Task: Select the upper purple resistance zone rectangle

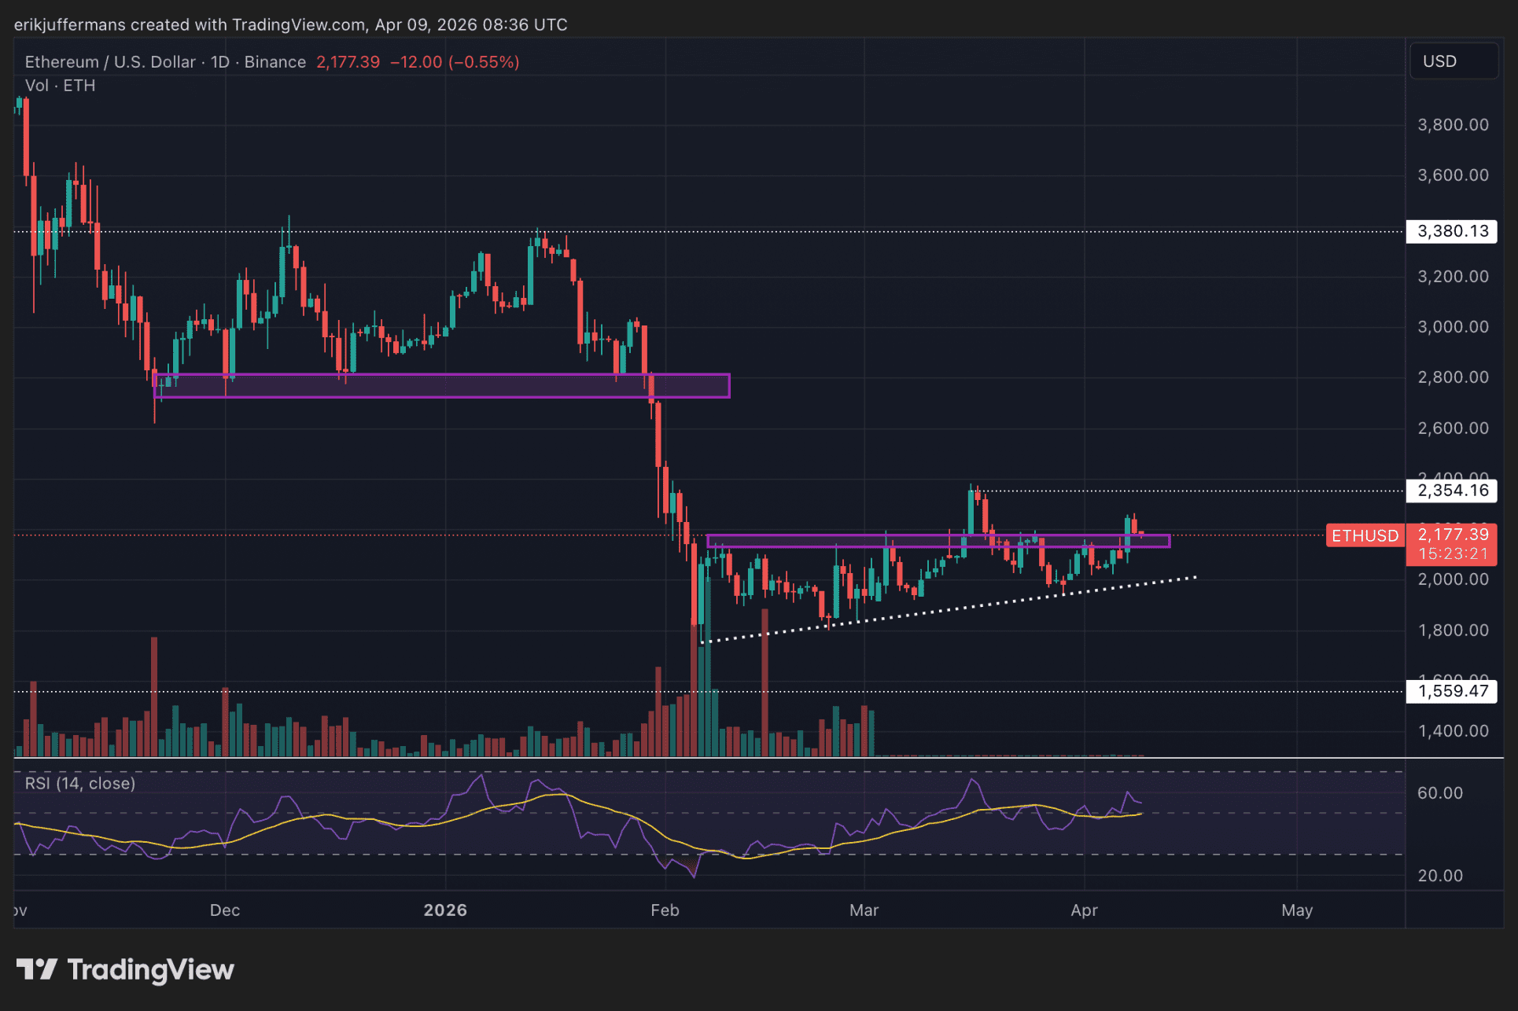Action: (440, 386)
